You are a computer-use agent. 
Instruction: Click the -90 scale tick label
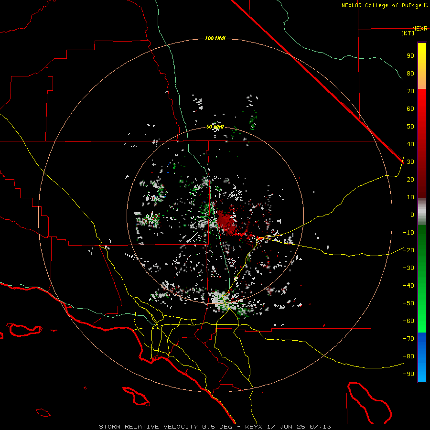pyautogui.click(x=408, y=374)
